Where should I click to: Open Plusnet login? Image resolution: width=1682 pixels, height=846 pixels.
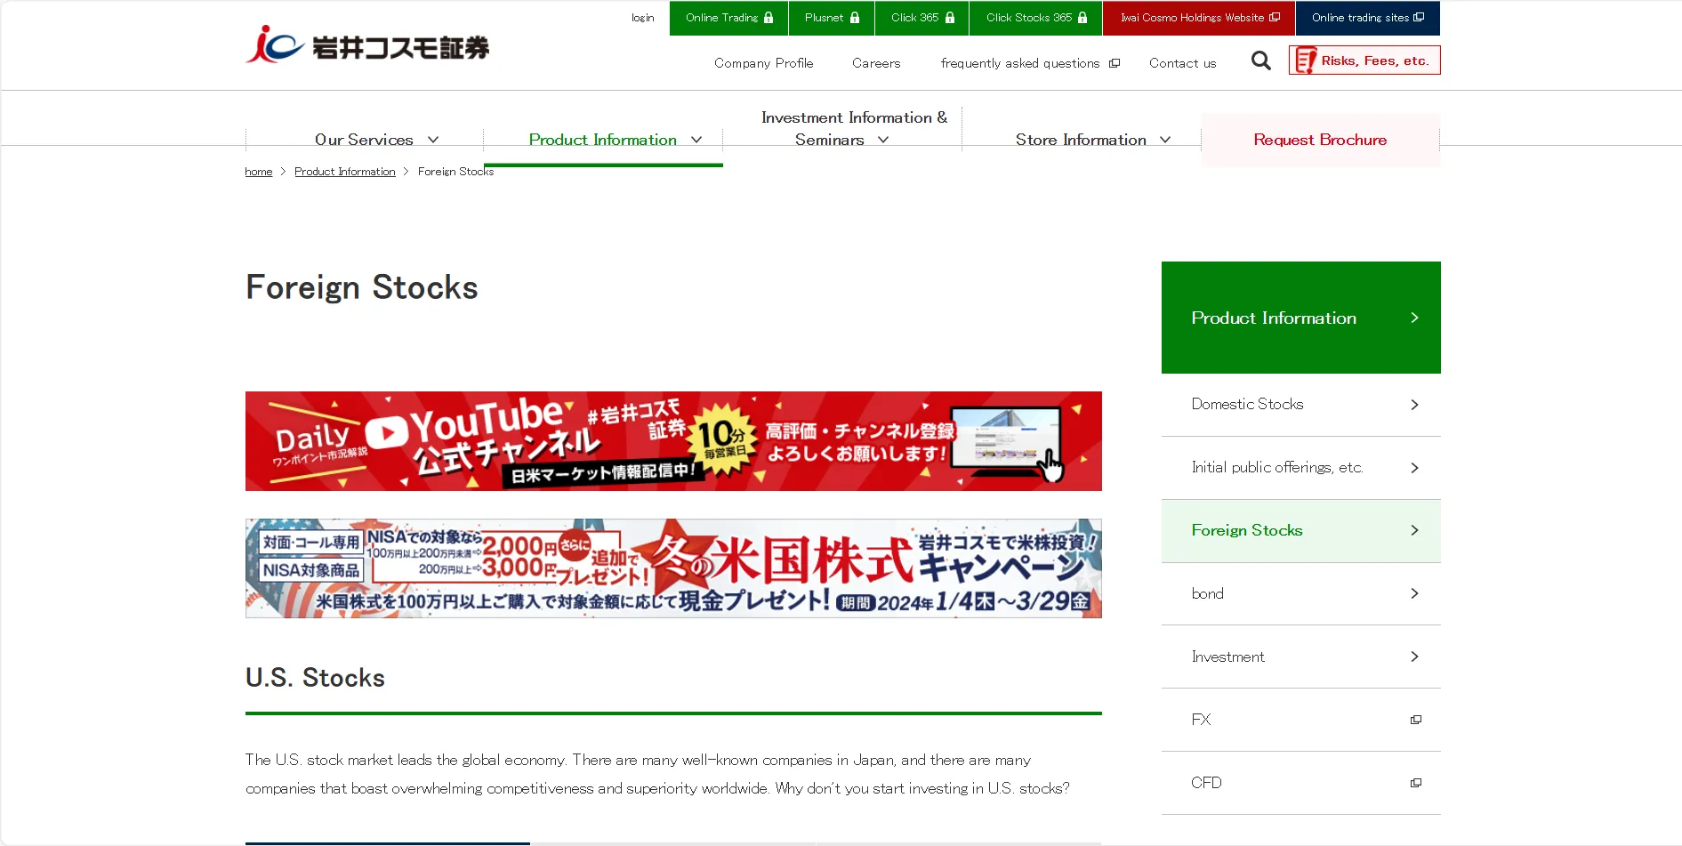tap(832, 18)
